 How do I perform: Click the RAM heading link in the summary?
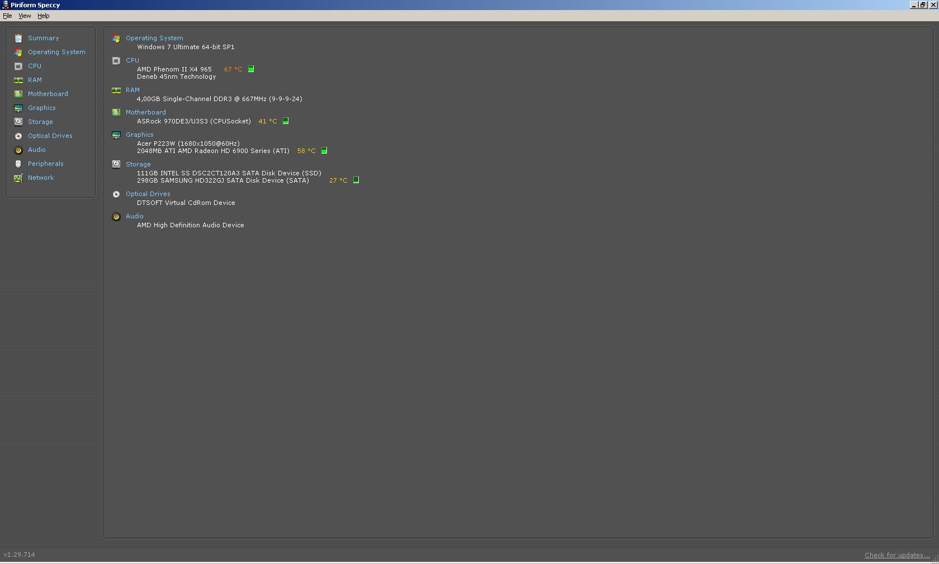click(x=132, y=90)
